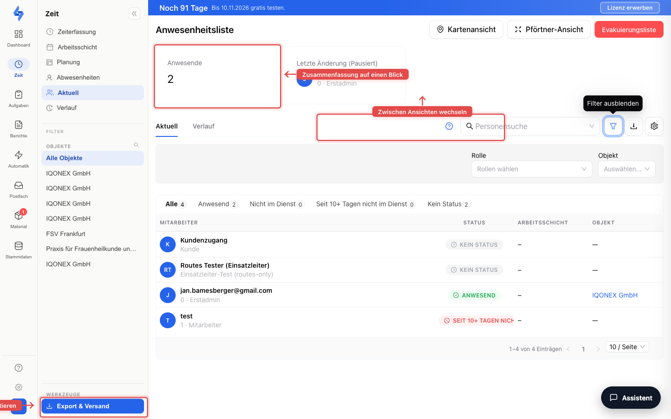The image size is (671, 419).
Task: Click the help question mark in sidebar
Action: point(19,368)
